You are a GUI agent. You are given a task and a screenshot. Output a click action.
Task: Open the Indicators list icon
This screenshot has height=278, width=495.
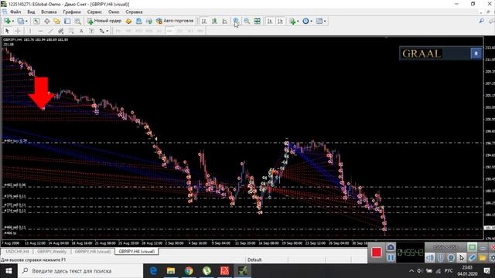(x=292, y=21)
